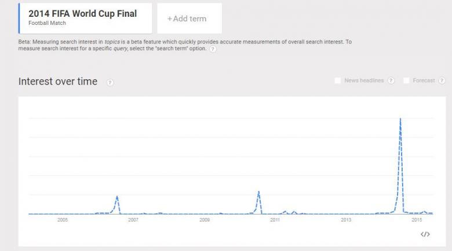Click help icon beside News headlines
Screen dimensions: 452x251
(x=391, y=80)
